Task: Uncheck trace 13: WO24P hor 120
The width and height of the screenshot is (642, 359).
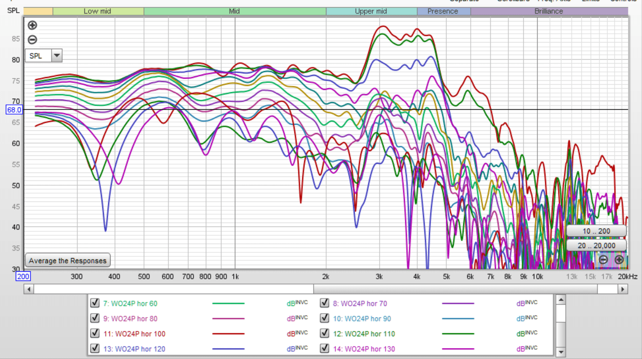Action: 95,348
